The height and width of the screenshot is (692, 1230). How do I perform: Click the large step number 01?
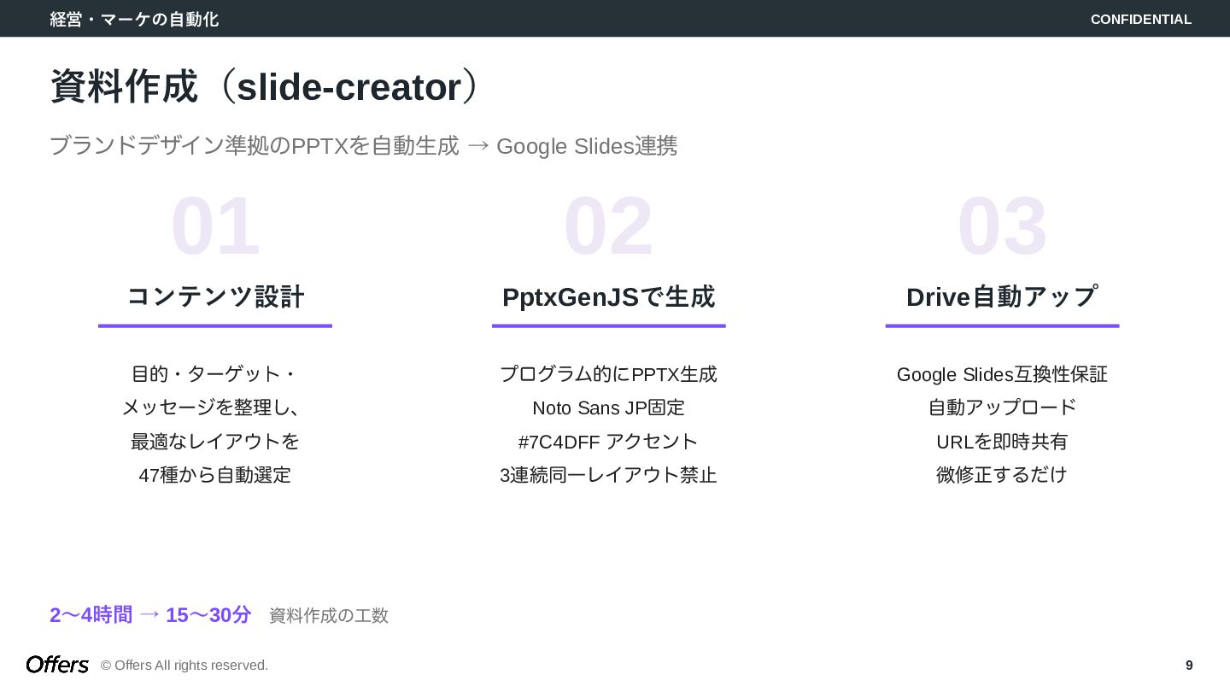215,226
